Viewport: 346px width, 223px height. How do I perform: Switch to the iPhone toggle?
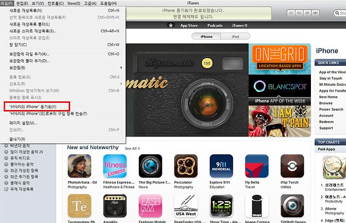pyautogui.click(x=206, y=37)
